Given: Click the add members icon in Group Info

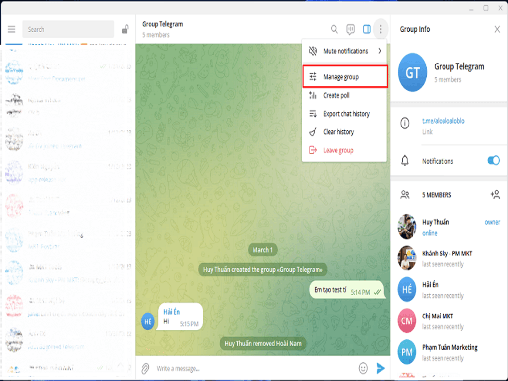Looking at the screenshot, I should pos(495,195).
